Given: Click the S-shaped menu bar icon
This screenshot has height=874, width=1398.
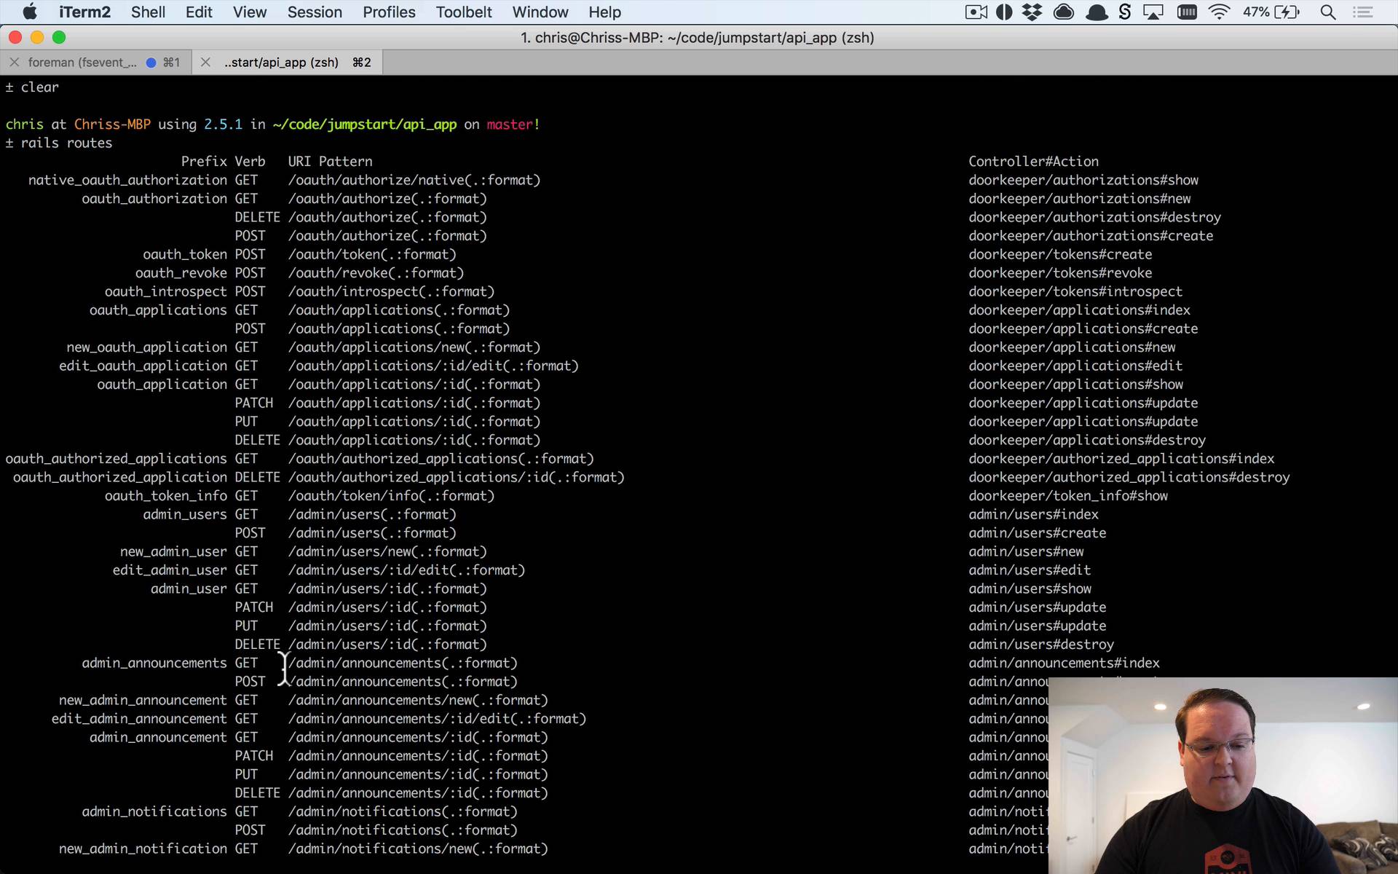Looking at the screenshot, I should 1125,12.
